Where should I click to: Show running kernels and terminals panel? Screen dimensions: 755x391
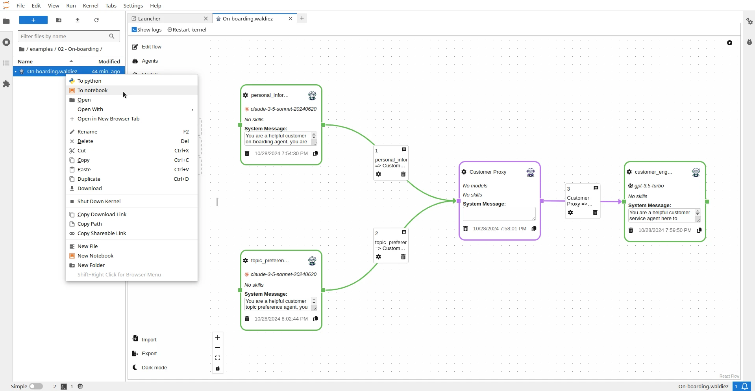click(6, 42)
